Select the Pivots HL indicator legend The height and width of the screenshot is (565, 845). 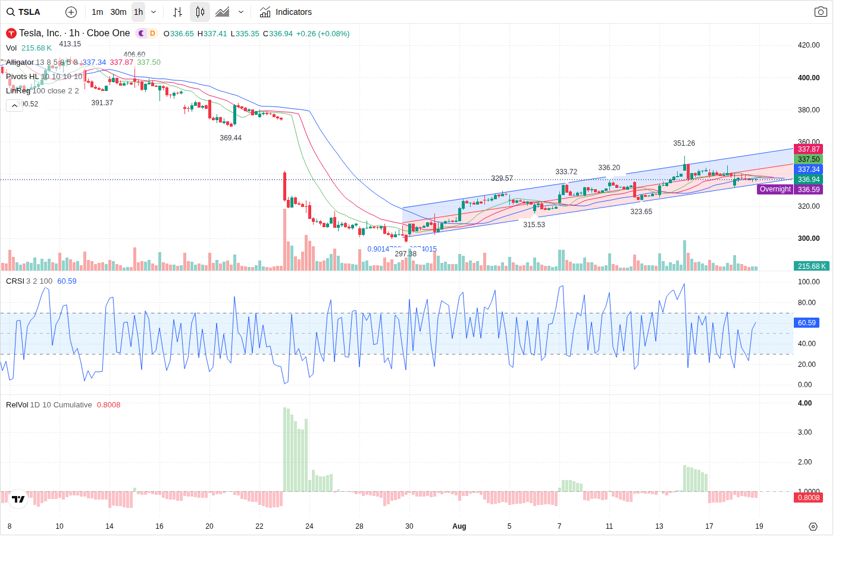point(22,77)
